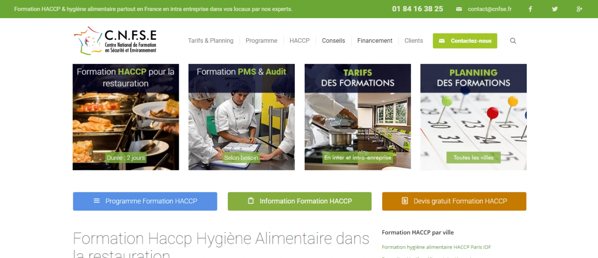Click the envelope icon beside contact email
This screenshot has width=598, height=258.
click(459, 9)
